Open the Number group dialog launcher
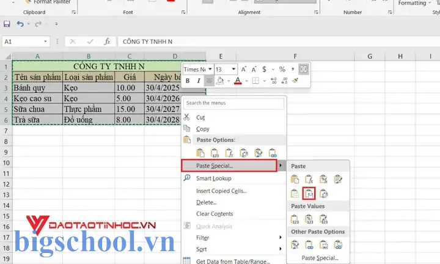The image size is (440, 264). [390, 12]
